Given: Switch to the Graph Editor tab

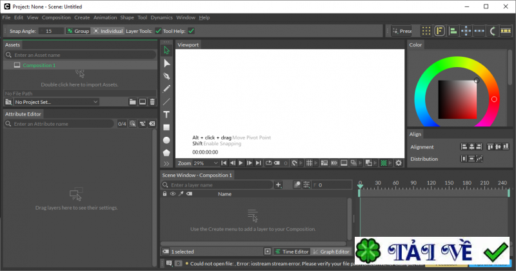Looking at the screenshot, I should [x=332, y=252].
